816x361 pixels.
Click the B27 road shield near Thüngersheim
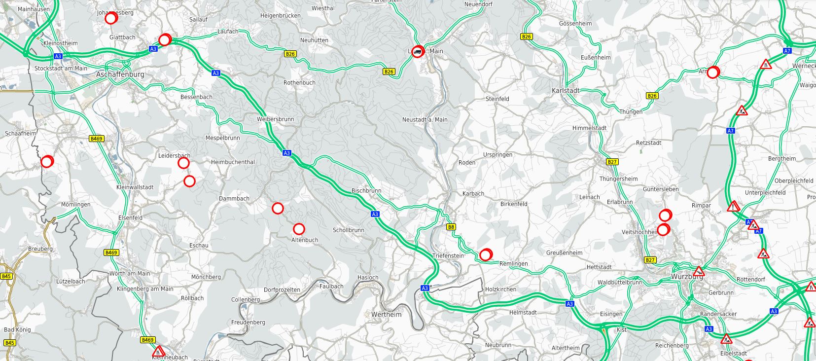click(x=612, y=162)
